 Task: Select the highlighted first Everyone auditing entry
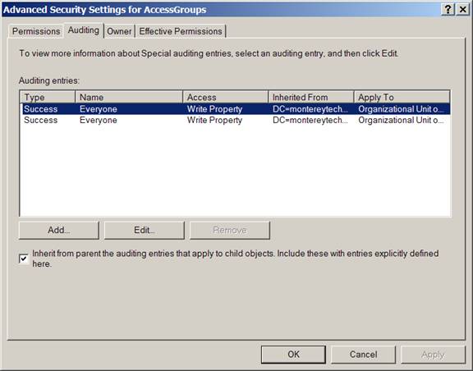(x=236, y=109)
